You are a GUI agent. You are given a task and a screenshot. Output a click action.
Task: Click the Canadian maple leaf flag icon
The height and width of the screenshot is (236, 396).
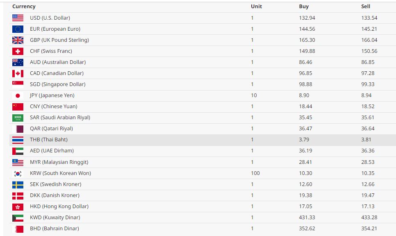pos(18,73)
